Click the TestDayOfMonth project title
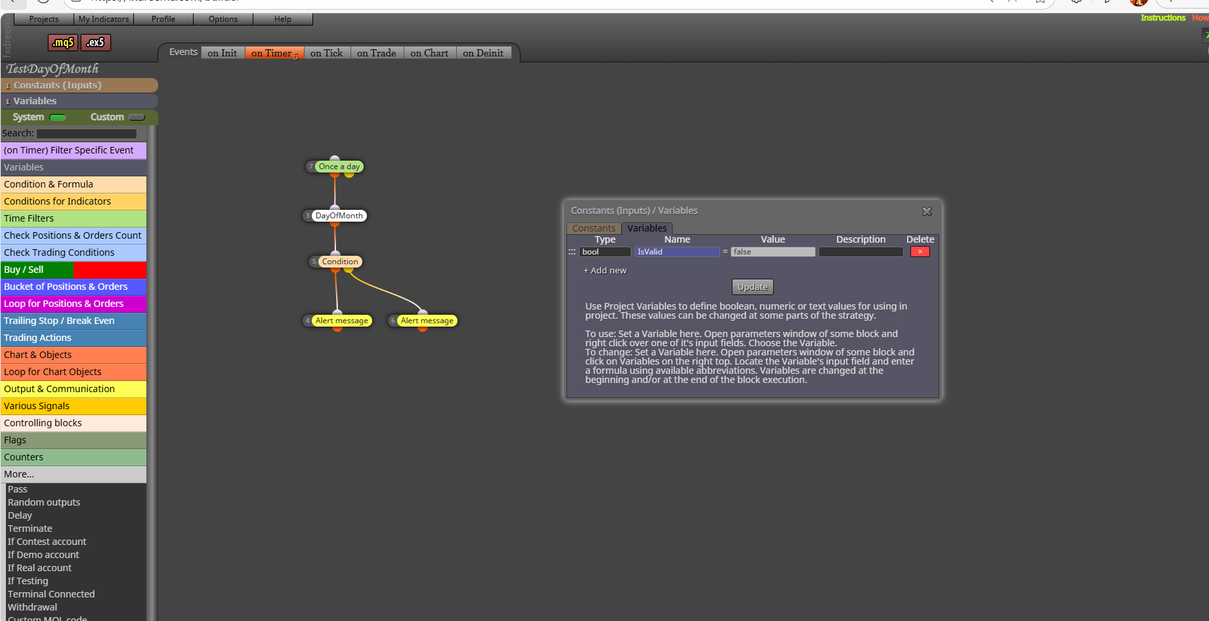 53,69
